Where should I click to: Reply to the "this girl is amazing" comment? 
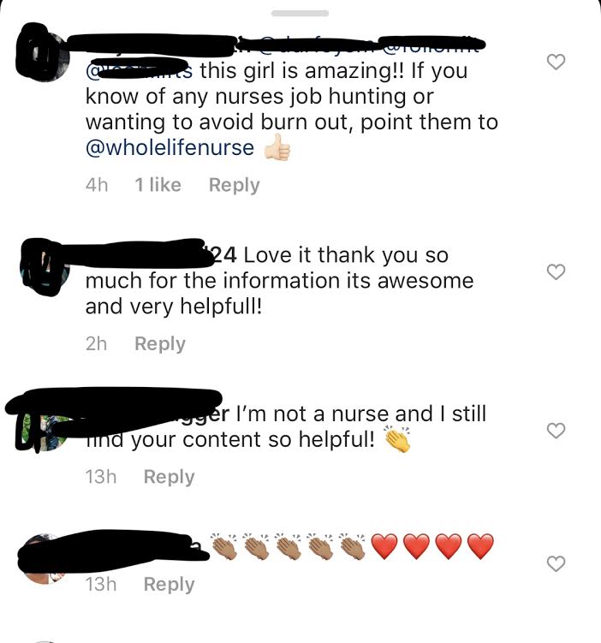(234, 185)
